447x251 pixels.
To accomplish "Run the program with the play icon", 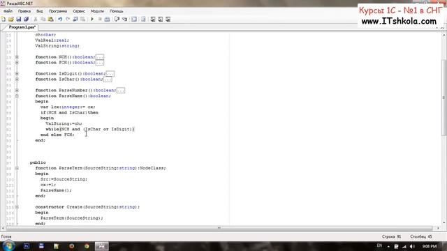I will 92,20.
